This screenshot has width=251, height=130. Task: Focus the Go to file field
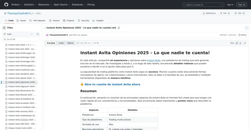click(x=21, y=39)
